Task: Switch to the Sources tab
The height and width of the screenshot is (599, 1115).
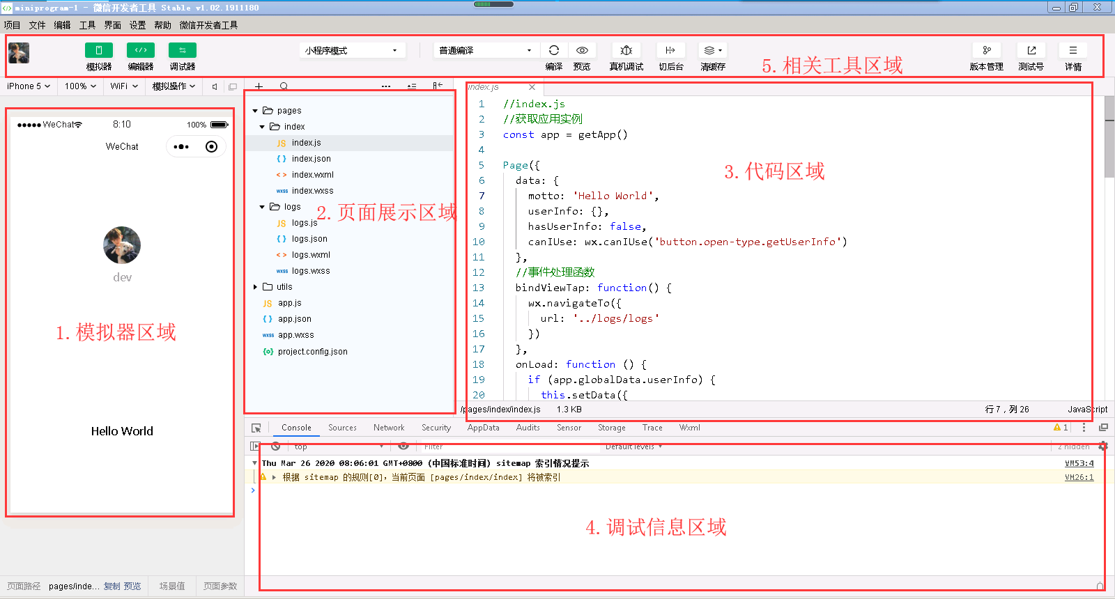Action: (x=342, y=428)
